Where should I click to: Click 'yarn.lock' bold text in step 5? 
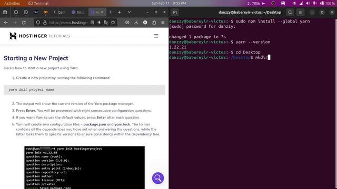click(122, 124)
